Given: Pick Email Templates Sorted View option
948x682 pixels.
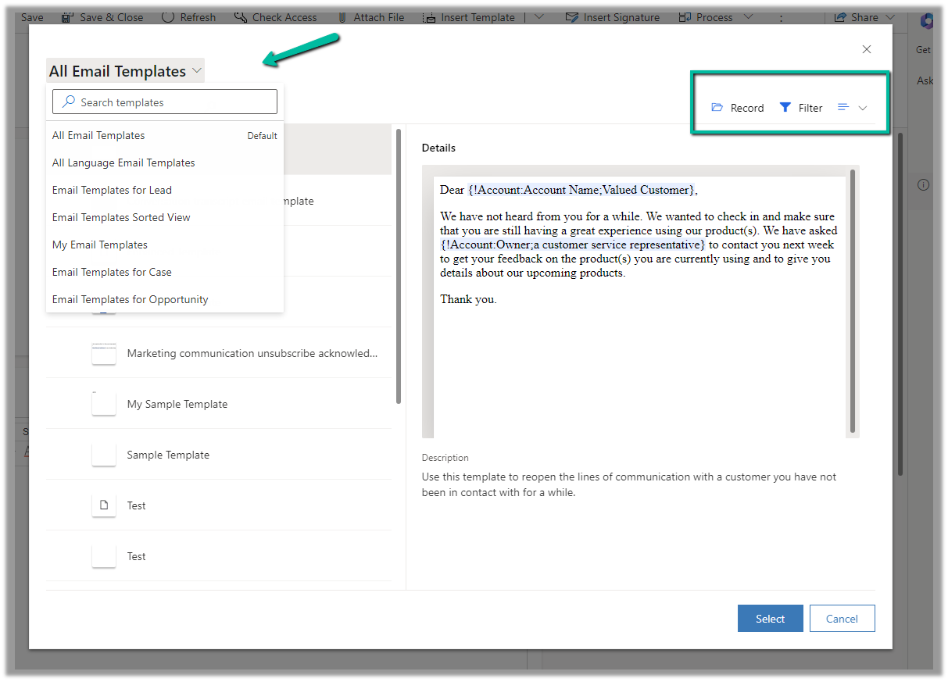Looking at the screenshot, I should pos(121,217).
